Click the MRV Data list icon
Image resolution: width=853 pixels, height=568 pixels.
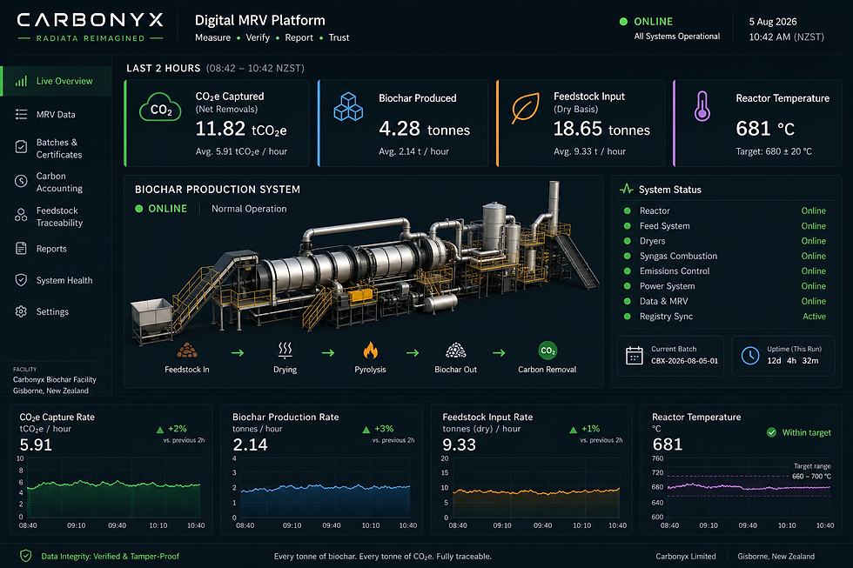[x=21, y=114]
